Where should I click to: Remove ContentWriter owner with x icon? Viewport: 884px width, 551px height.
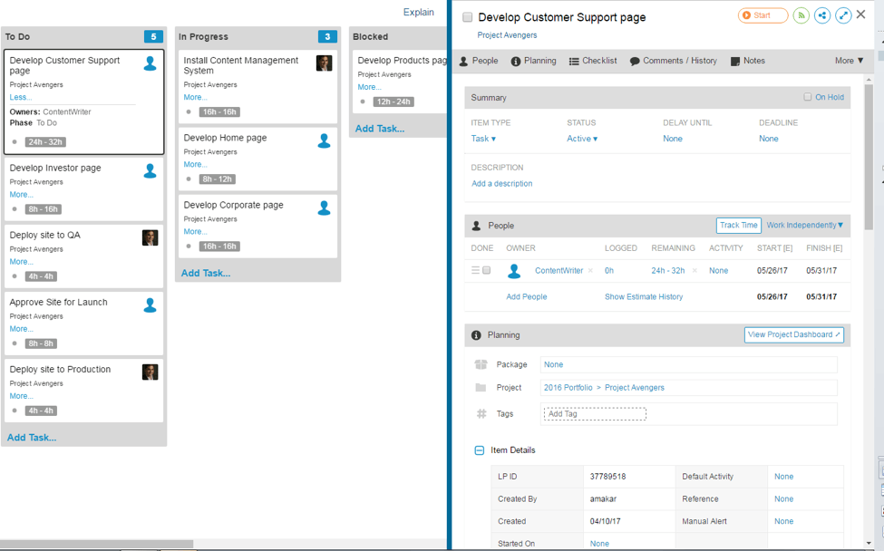click(x=591, y=271)
